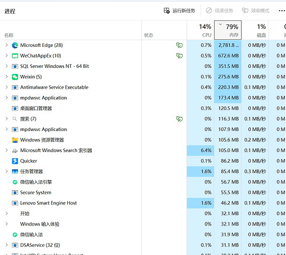The image size is (286, 255).
Task: Click the Microsoft Edge process icon
Action: point(15,45)
